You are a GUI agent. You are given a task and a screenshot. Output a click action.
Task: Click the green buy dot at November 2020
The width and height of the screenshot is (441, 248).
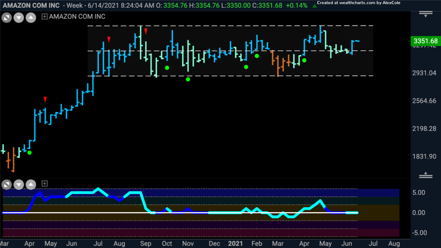point(188,79)
